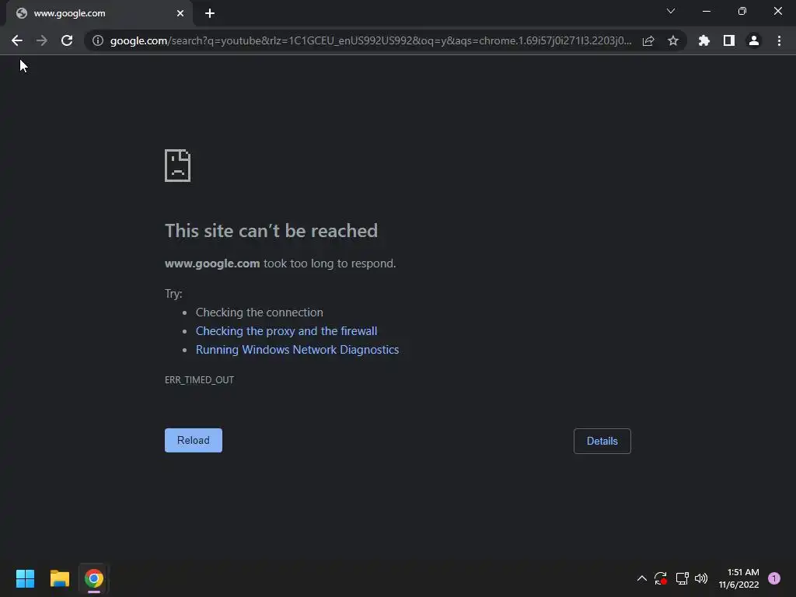Open the Windows Start menu
The width and height of the screenshot is (796, 597).
pos(25,578)
